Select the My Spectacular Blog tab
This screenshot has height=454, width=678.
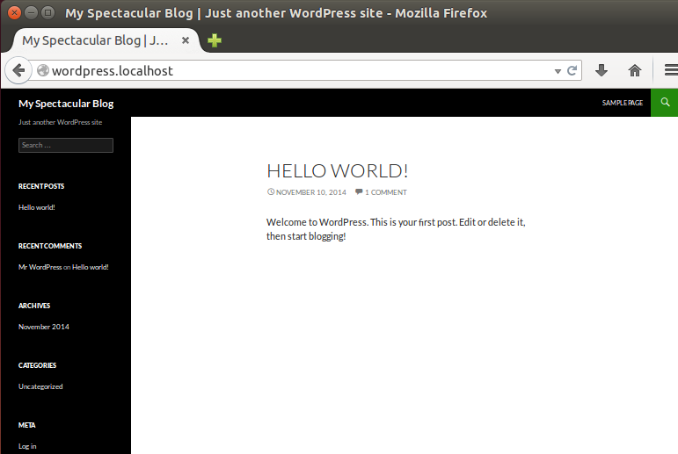(x=95, y=40)
